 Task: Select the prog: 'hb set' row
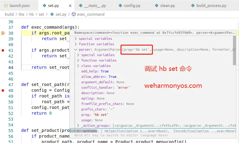click(95, 115)
